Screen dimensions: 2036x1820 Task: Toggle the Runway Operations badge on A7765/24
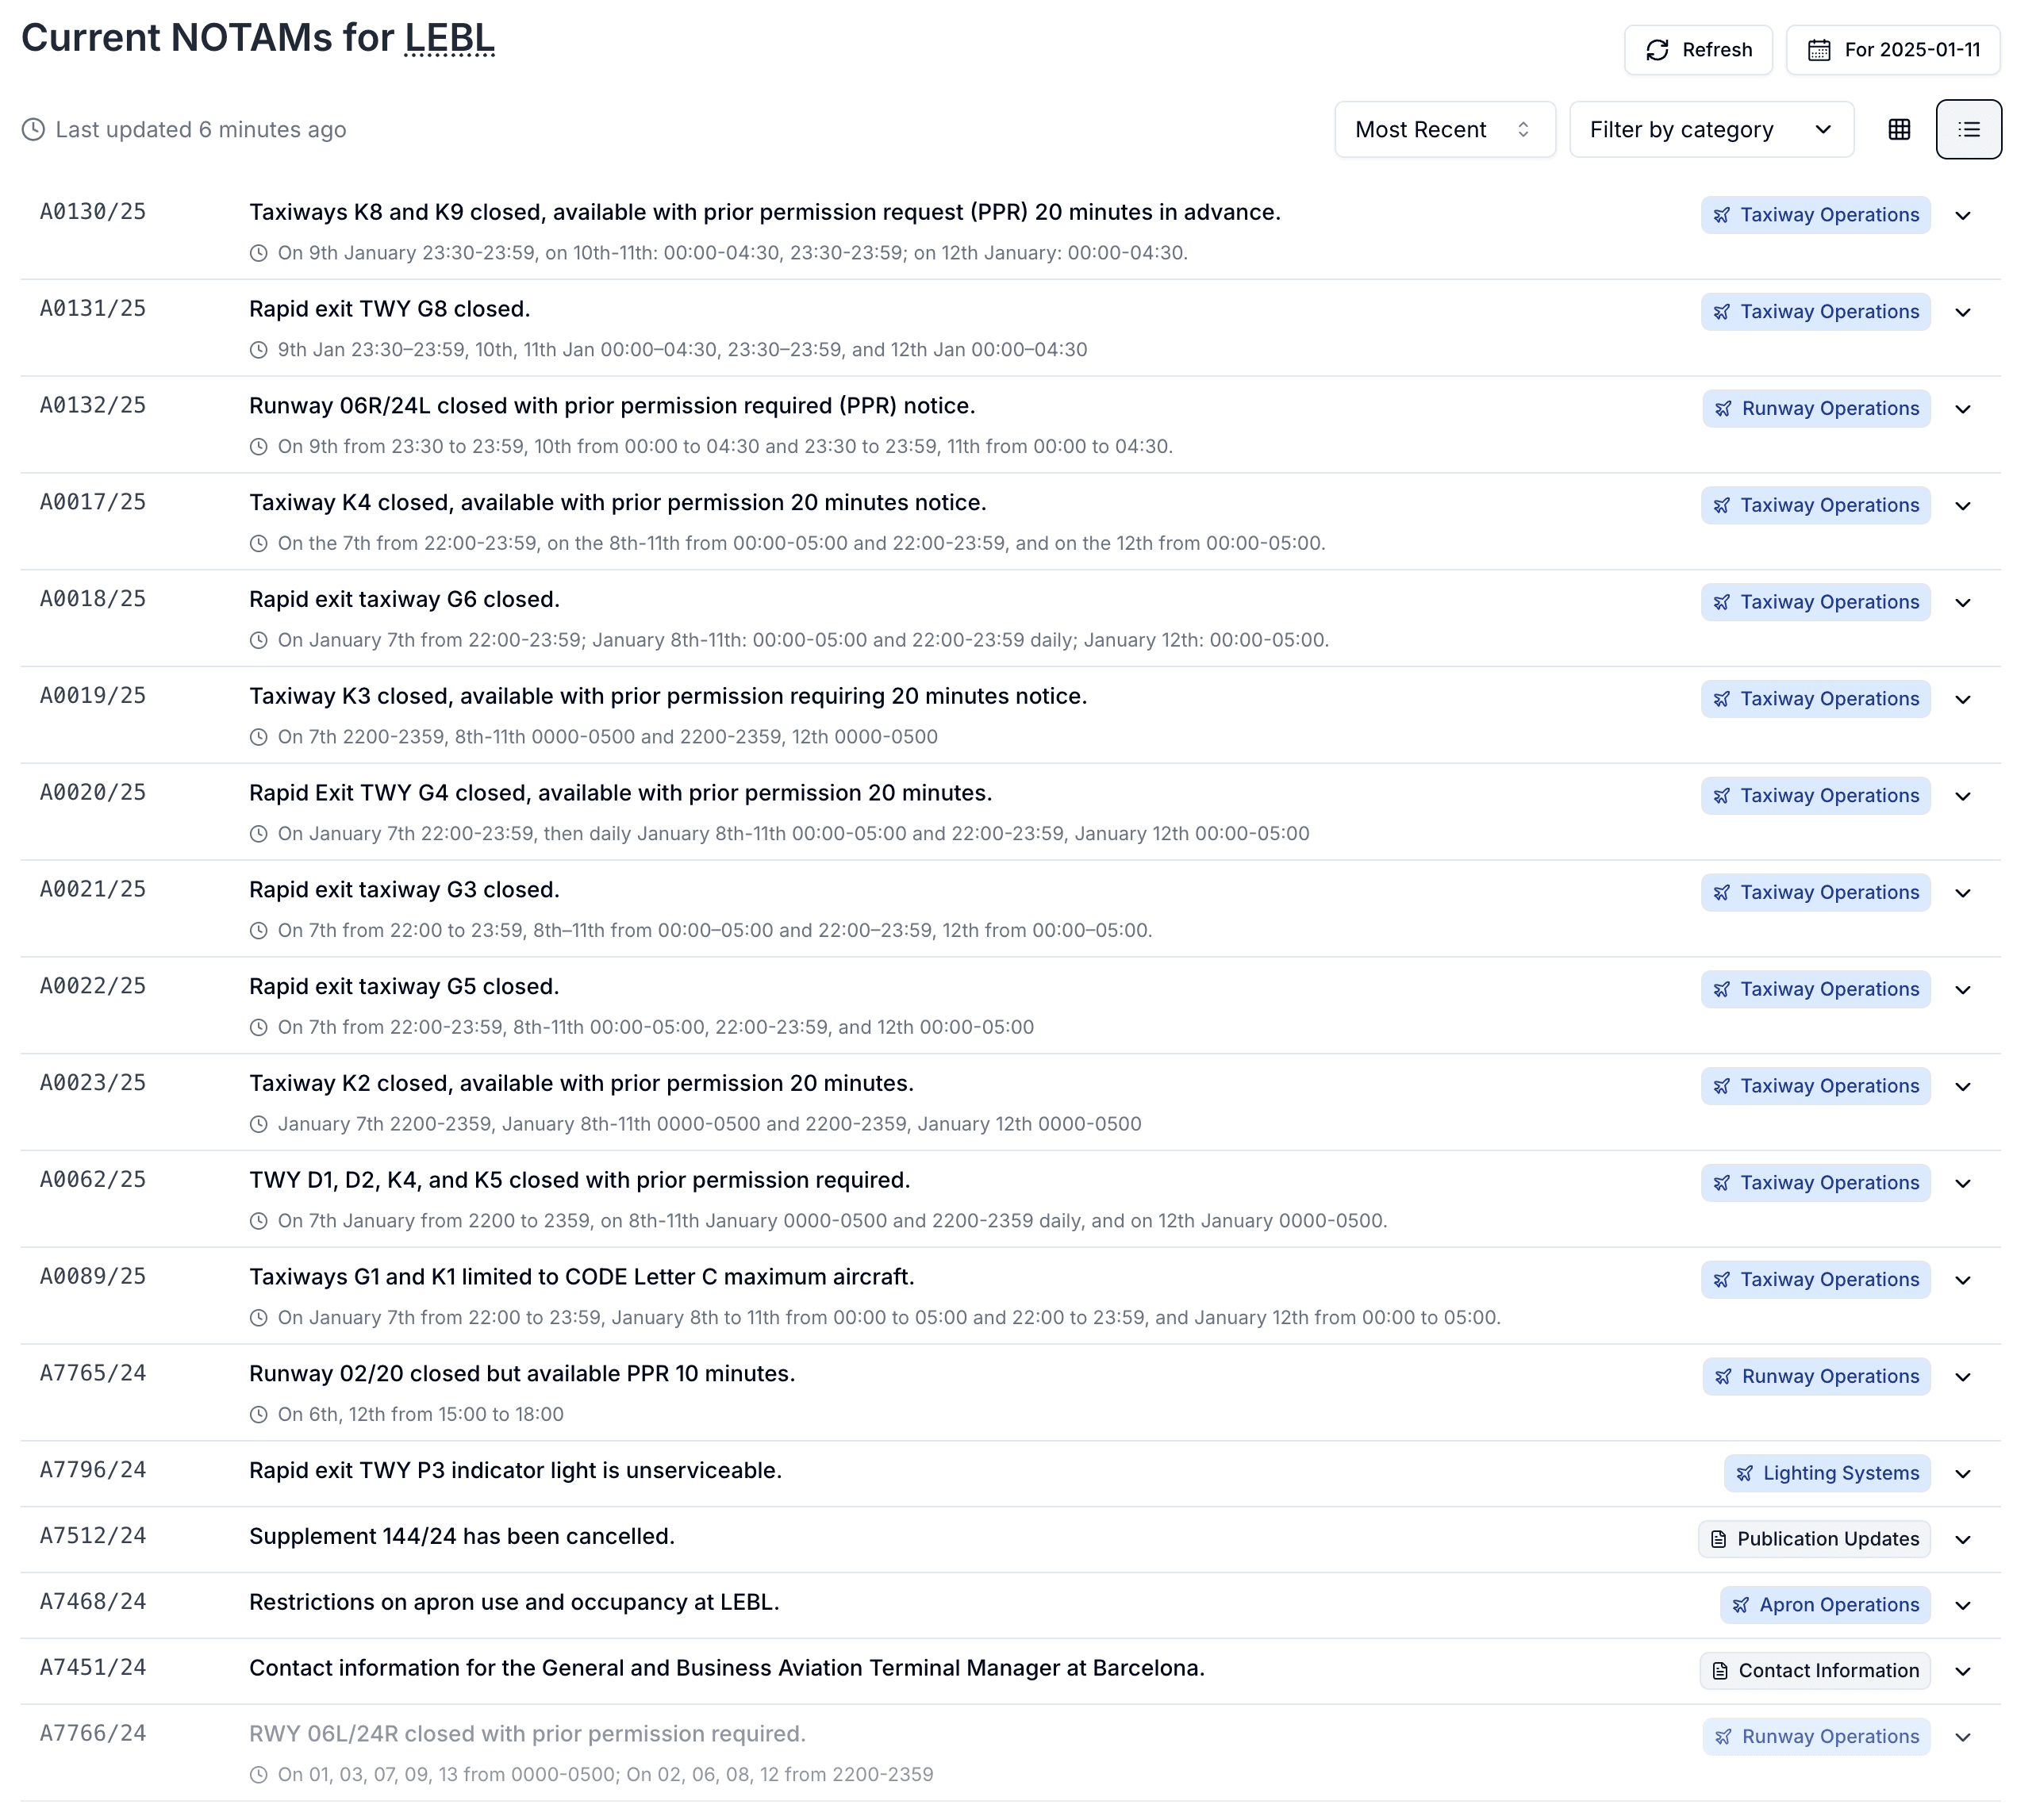pos(1816,1376)
